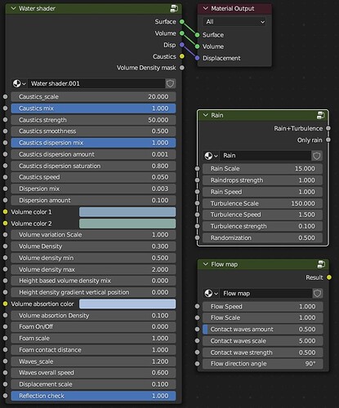This screenshot has width=339, height=408.
Task: Click the Volume input socket on Material Output
Action: click(197, 47)
